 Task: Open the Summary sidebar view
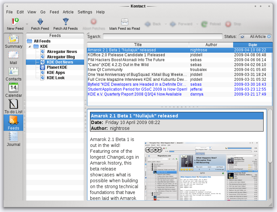[x=13, y=41]
